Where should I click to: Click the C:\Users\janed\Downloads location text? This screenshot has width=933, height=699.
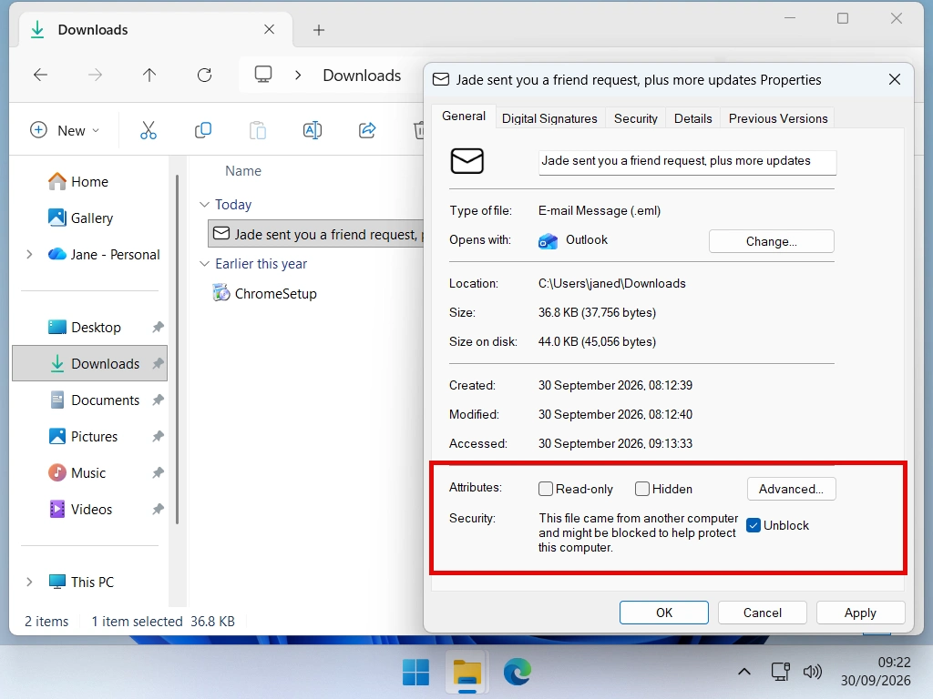pos(611,284)
